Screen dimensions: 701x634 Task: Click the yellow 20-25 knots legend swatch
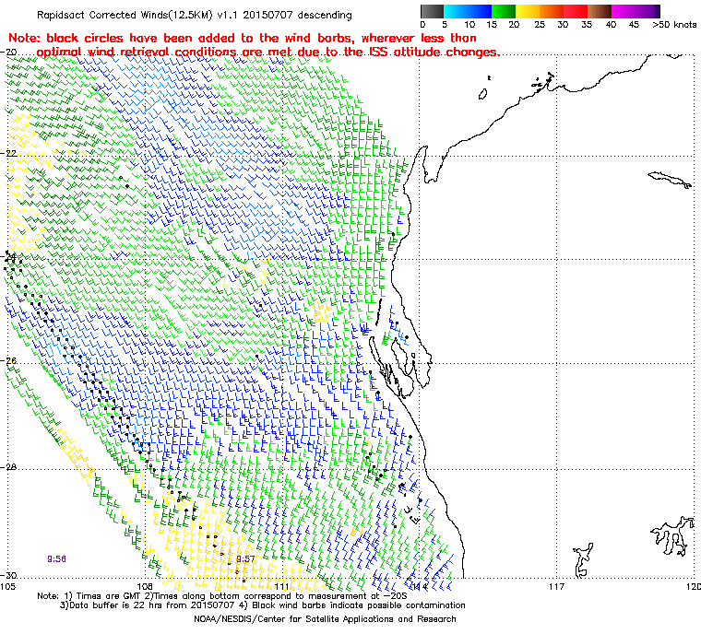pyautogui.click(x=528, y=11)
